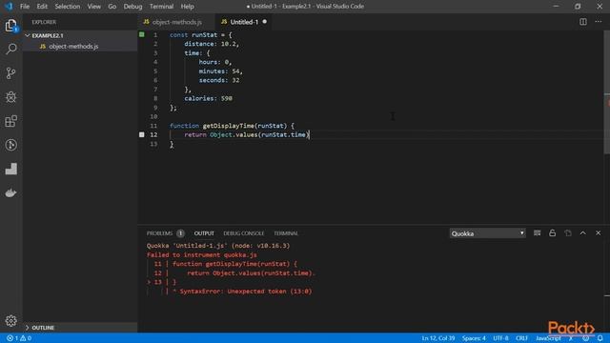
Task: Open the Help menu
Action: (x=187, y=7)
